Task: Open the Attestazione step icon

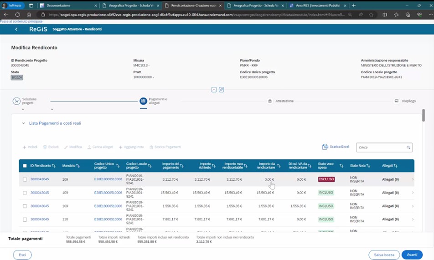Action: tap(270, 101)
